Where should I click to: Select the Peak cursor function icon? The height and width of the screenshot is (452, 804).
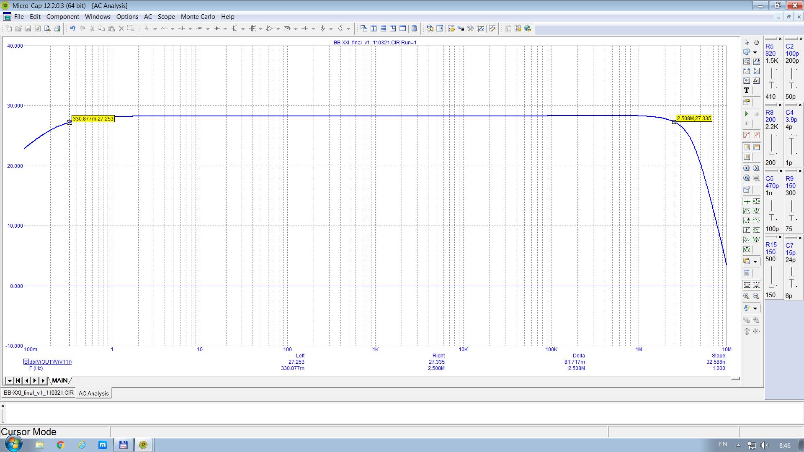click(x=746, y=211)
